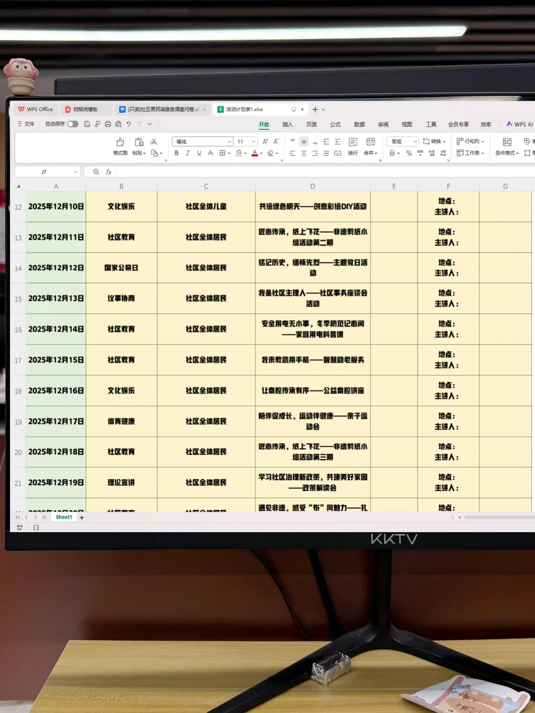Viewport: 535px width, 713px height.
Task: Click the fill color bucket swatch
Action: (239, 153)
